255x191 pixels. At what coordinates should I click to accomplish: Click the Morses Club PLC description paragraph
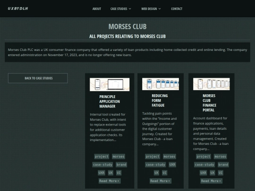(x=127, y=52)
